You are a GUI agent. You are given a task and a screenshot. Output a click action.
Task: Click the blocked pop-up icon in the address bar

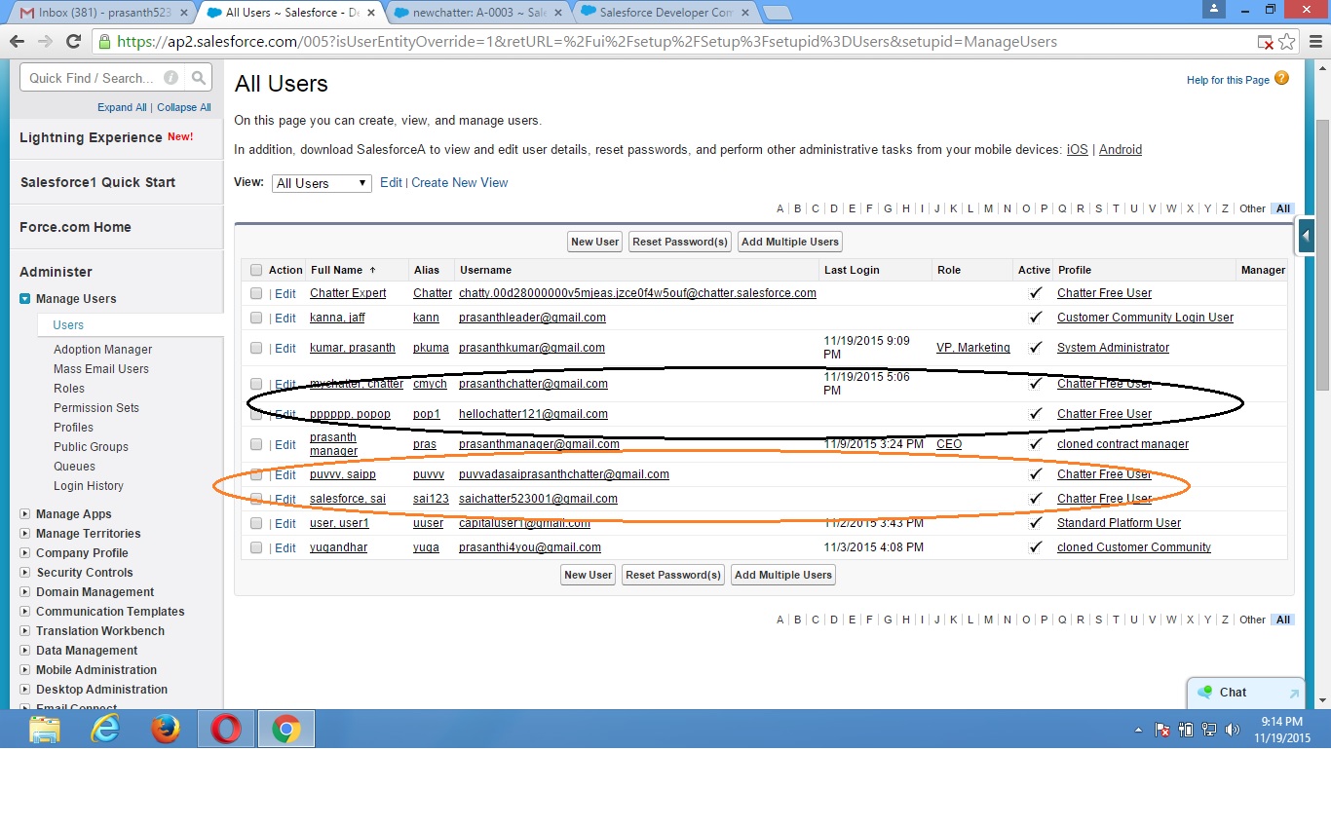pos(1265,42)
